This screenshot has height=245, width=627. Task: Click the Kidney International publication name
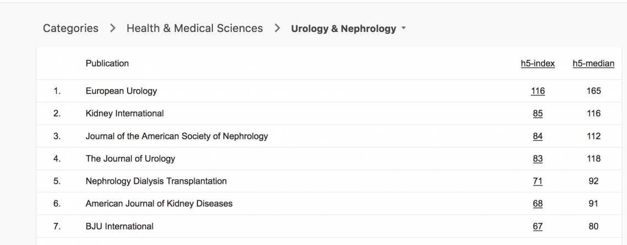[124, 113]
